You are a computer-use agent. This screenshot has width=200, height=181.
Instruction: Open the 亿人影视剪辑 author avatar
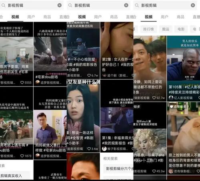171,98
